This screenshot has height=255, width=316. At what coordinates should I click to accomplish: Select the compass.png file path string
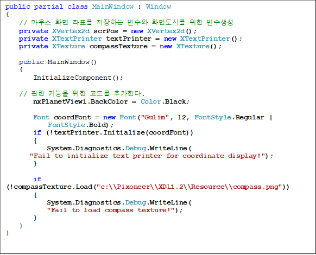tap(189, 187)
